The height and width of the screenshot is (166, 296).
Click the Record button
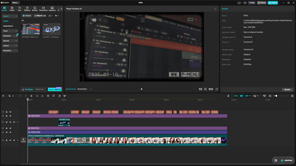[x=38, y=16]
